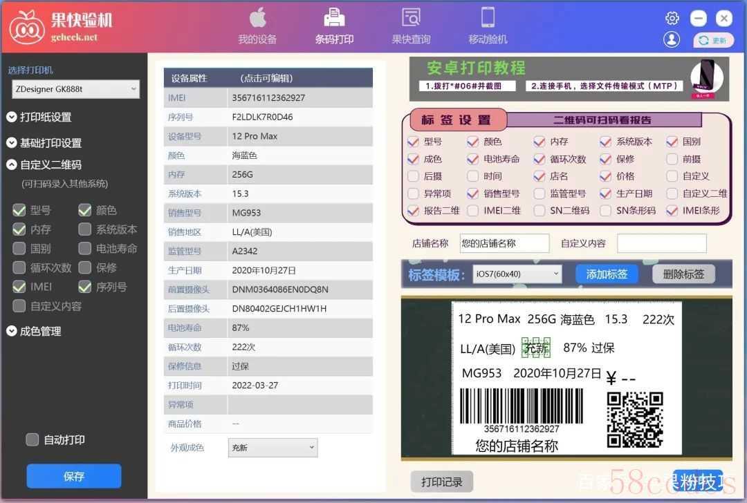Edit the device model 12 Pro Max
The width and height of the screenshot is (747, 503).
click(x=299, y=136)
